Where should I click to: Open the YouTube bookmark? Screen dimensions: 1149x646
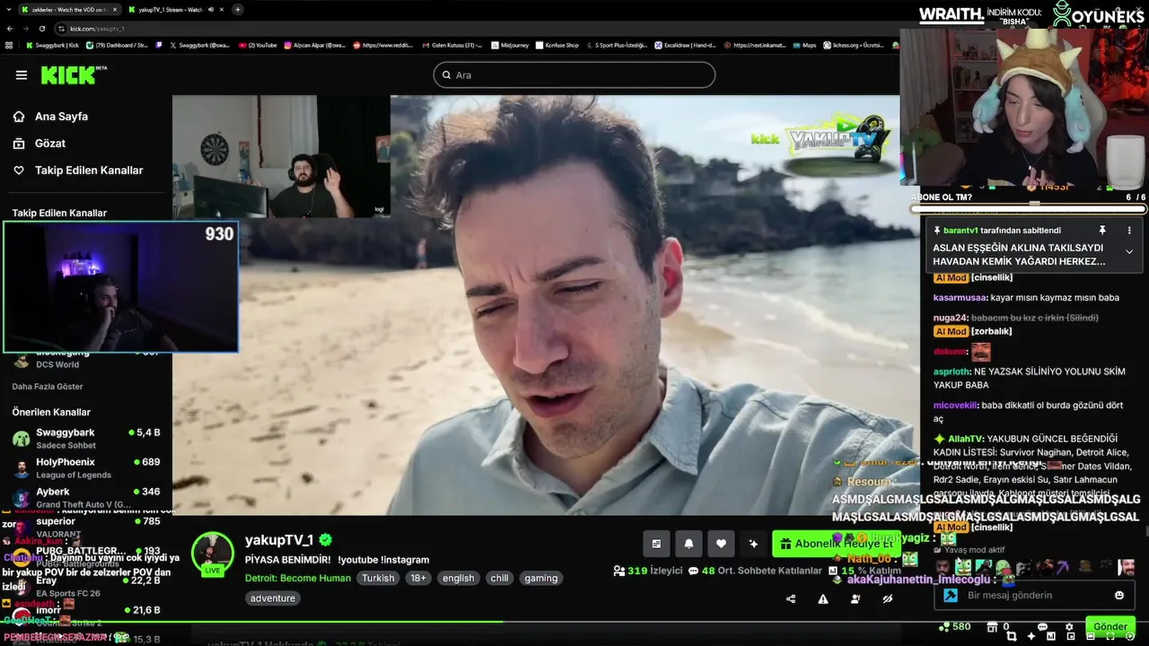[x=258, y=45]
